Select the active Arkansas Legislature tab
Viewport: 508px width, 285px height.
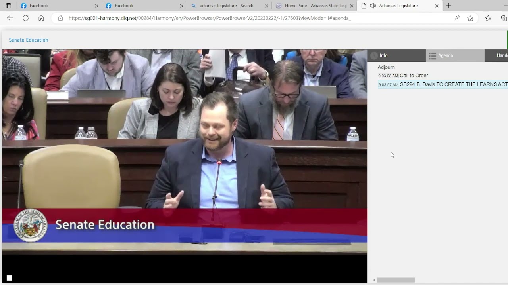coord(399,6)
